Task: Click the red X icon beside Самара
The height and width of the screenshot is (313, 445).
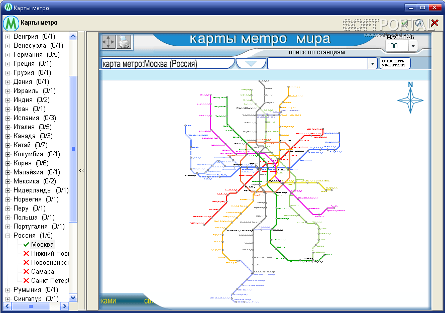Action: (26, 271)
